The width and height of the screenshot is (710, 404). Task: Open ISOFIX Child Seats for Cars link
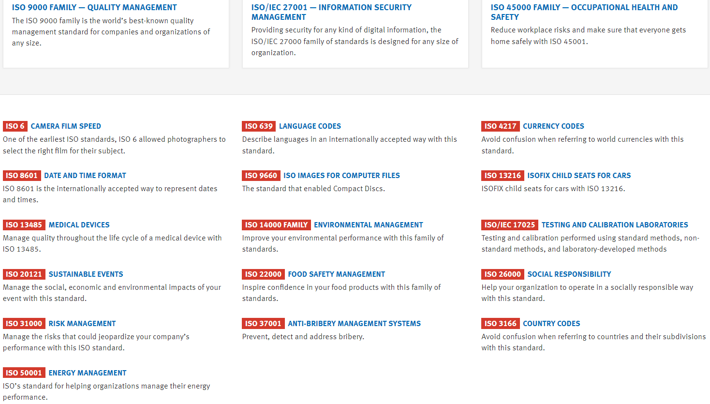579,176
